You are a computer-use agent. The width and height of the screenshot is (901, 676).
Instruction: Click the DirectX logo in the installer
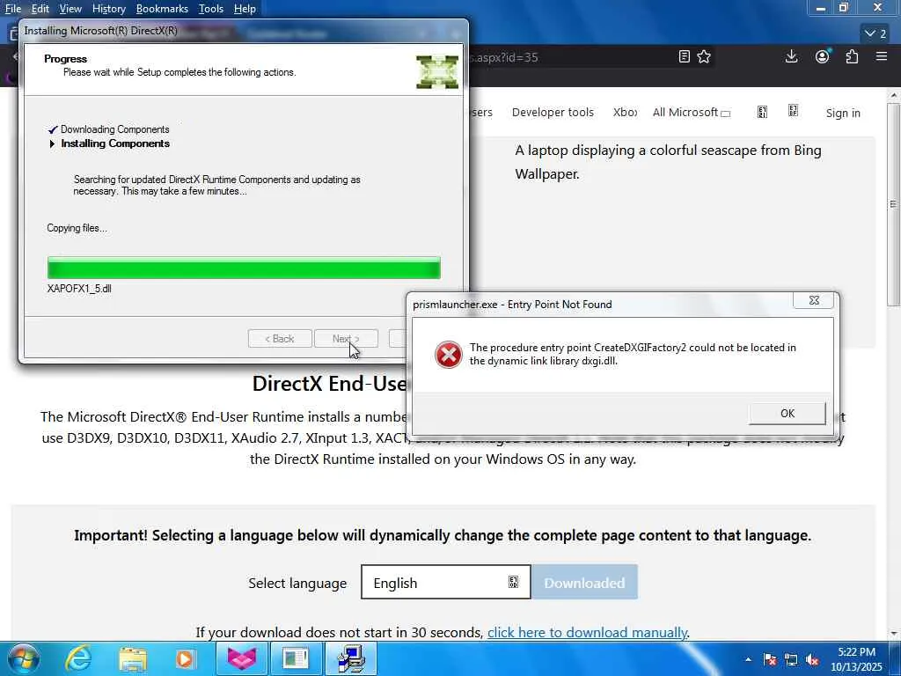437,72
